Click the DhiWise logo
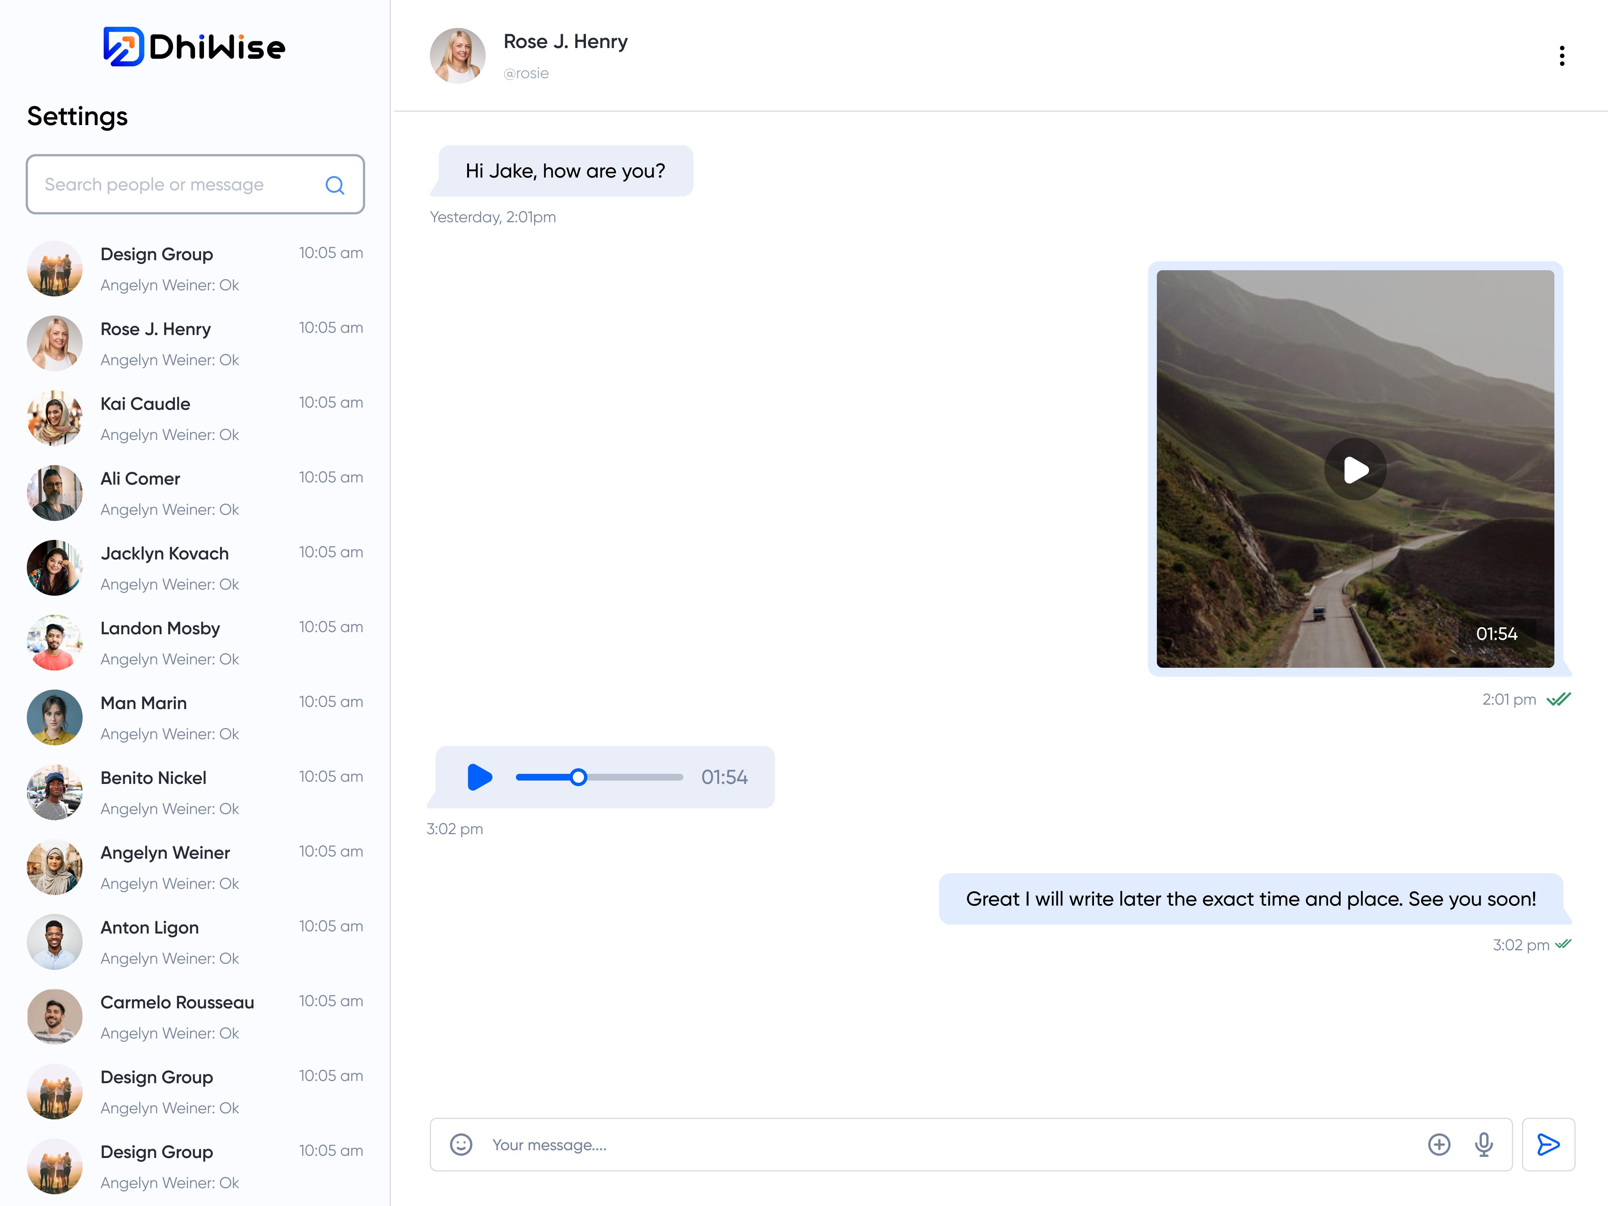Image resolution: width=1608 pixels, height=1206 pixels. pos(194,47)
